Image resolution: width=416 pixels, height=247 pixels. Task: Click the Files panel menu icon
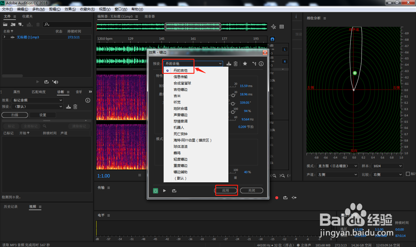pos(15,17)
